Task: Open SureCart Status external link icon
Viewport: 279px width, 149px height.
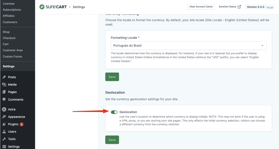Action: [x=239, y=7]
